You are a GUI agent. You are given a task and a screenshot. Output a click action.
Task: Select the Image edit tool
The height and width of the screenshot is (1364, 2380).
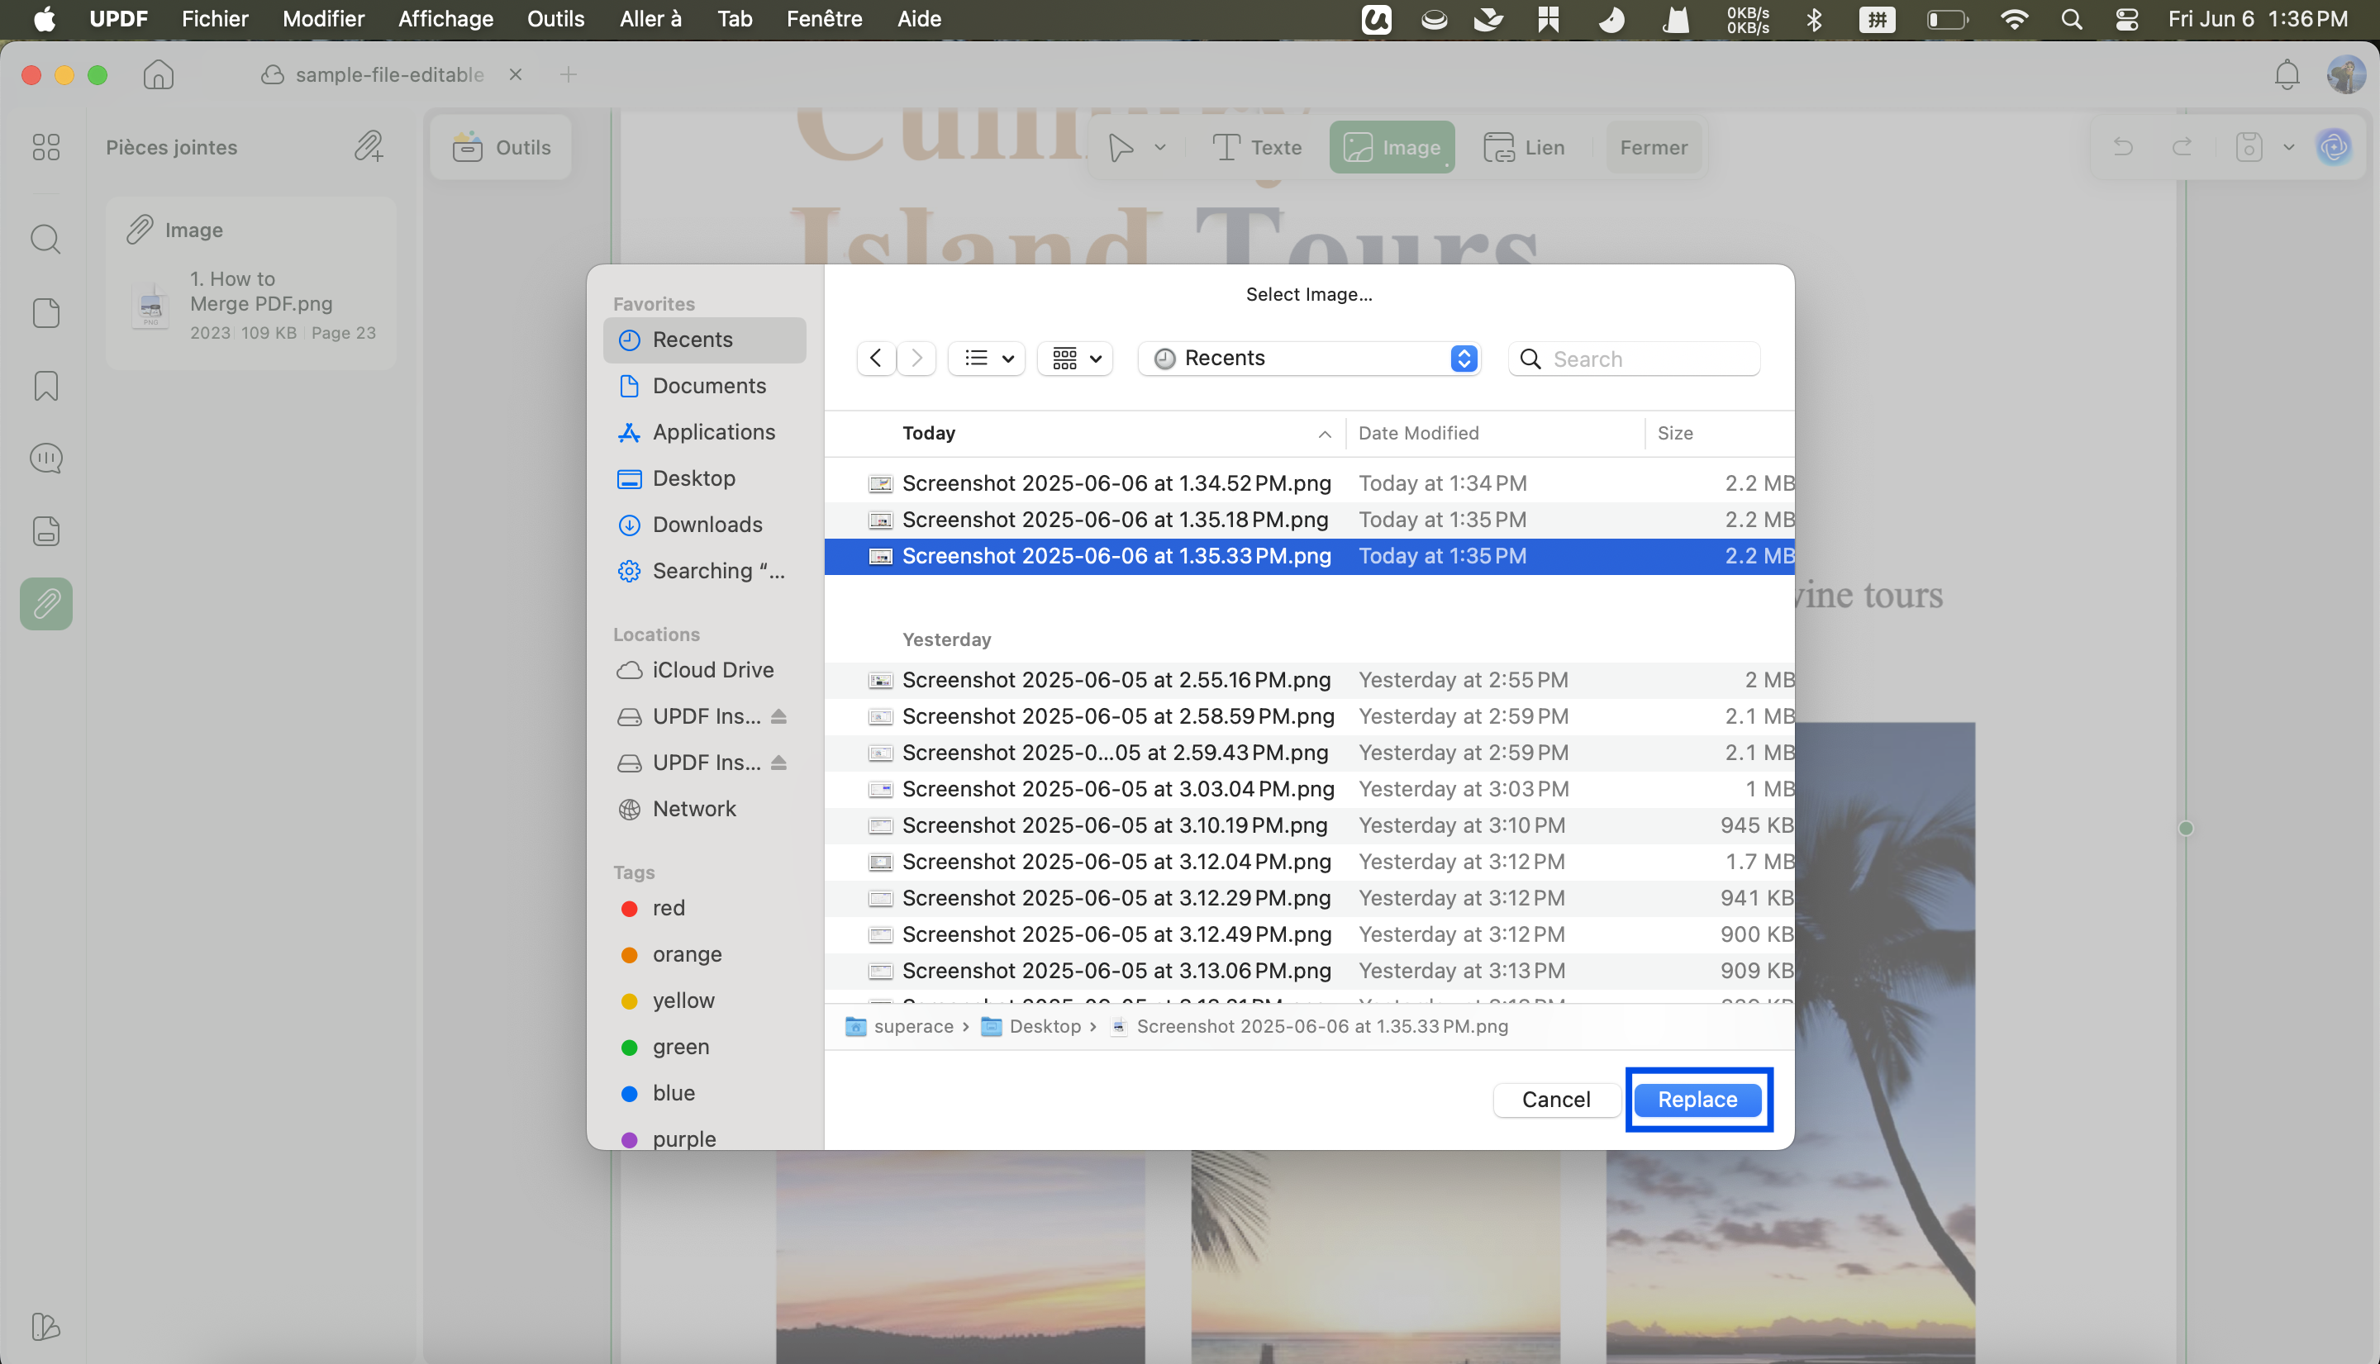pos(1392,147)
